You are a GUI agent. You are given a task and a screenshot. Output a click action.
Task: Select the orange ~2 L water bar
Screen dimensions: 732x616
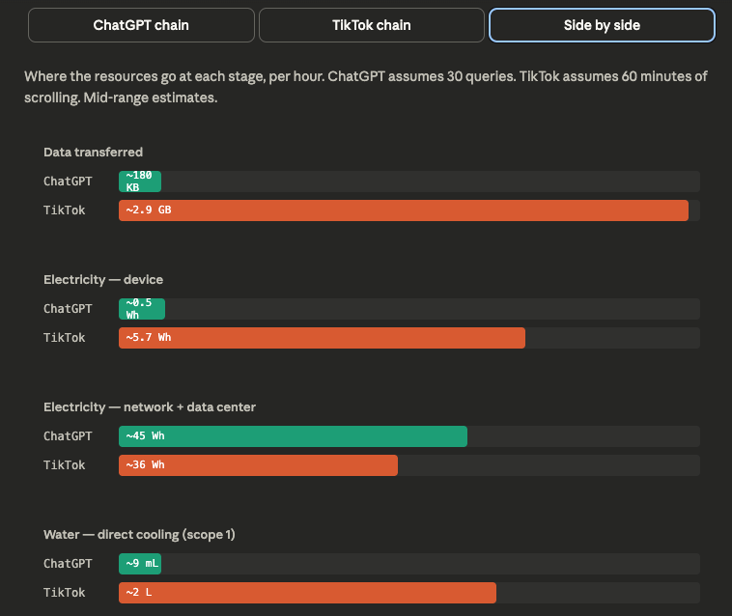(x=307, y=593)
